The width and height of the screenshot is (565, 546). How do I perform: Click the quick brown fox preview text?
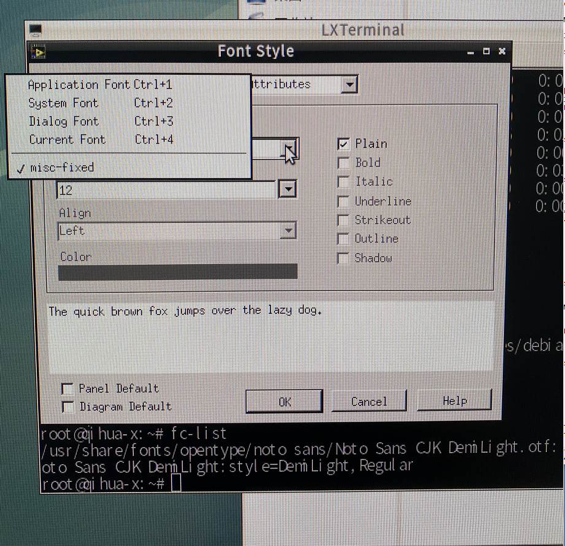185,311
